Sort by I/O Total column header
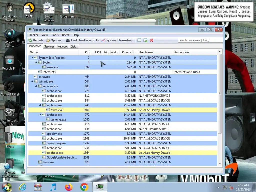 click(x=111, y=52)
